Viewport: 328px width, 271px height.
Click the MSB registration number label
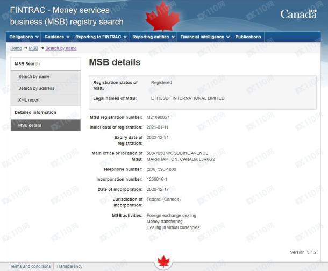point(116,117)
